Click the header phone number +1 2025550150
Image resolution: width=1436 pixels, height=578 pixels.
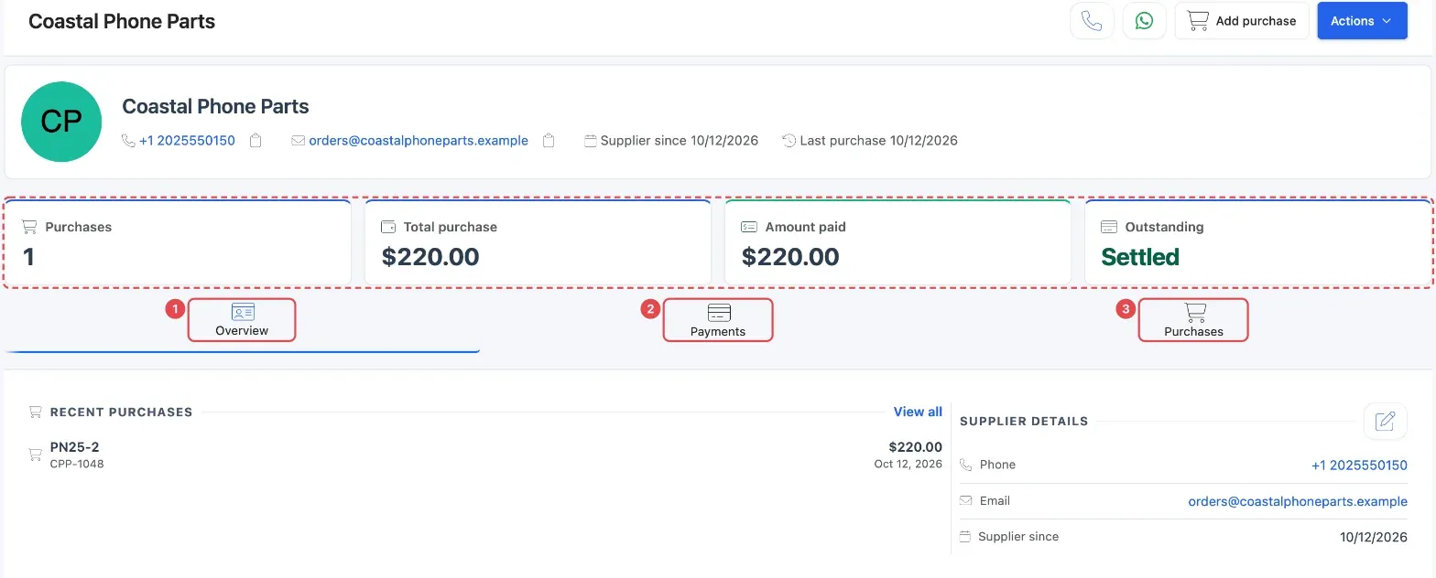tap(187, 141)
